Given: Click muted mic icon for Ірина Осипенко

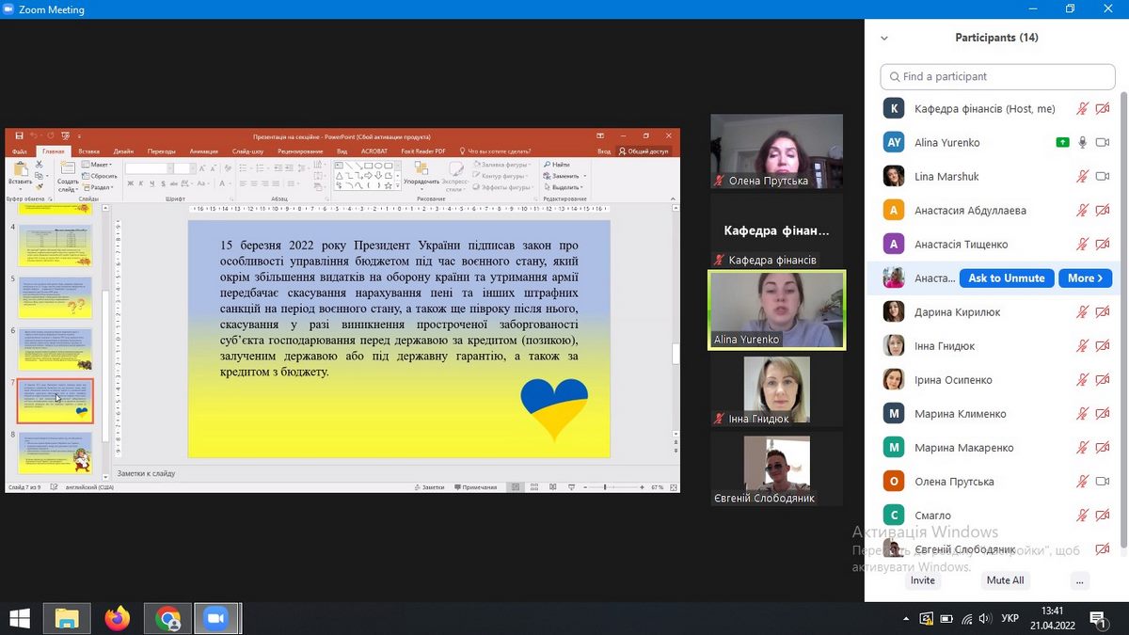Looking at the screenshot, I should click(1083, 380).
